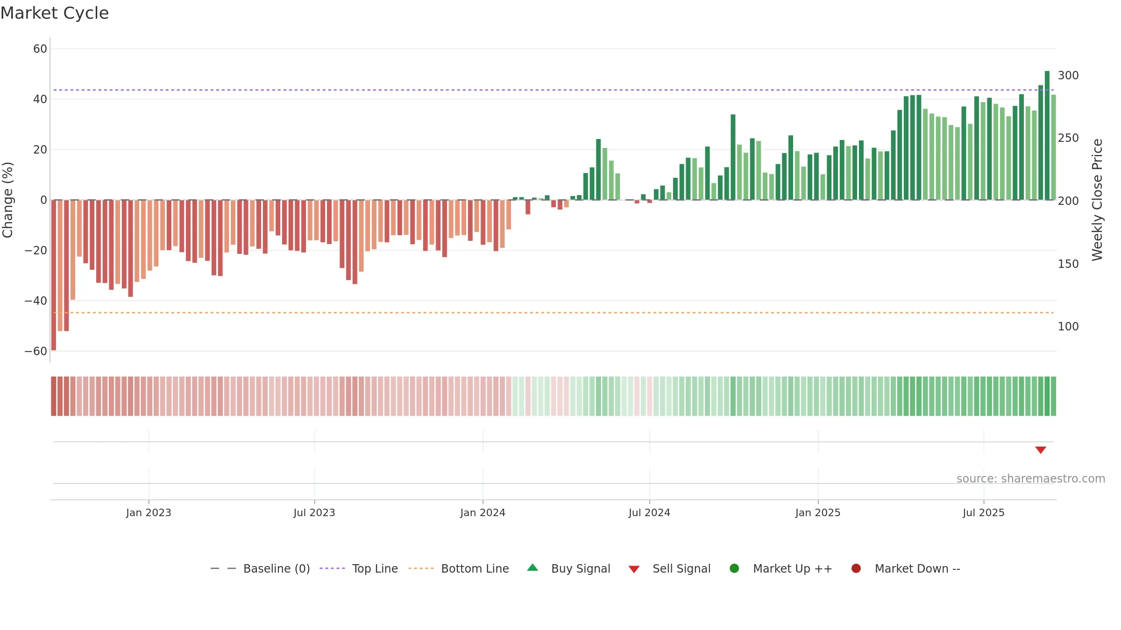This screenshot has height=630, width=1121.
Task: Toggle the Sell Signal legend entry
Action: click(x=669, y=568)
